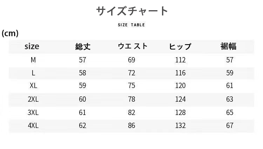The height and width of the screenshot is (149, 263).
Task: Click the (cm) unit label
Action: [x=10, y=33]
